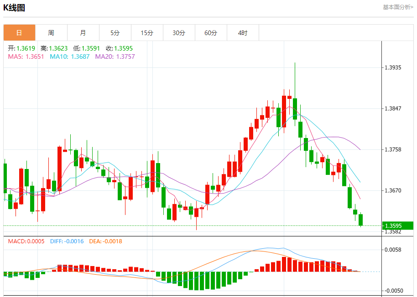Click the 1.3758 price axis label
Image resolution: width=417 pixels, height=297 pixels.
[x=393, y=149]
